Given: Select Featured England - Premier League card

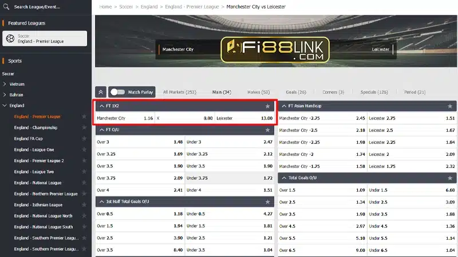Looking at the screenshot, I should (45, 38).
